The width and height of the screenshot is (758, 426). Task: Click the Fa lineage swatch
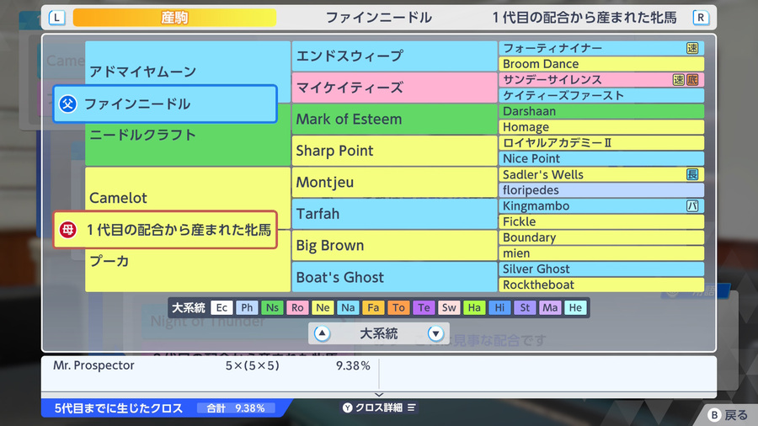coord(373,307)
